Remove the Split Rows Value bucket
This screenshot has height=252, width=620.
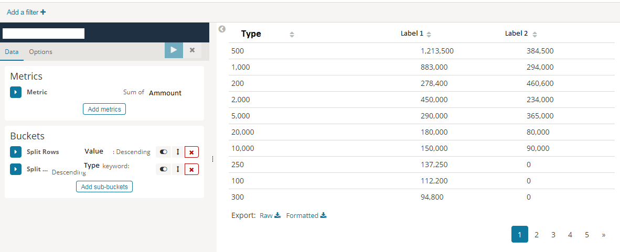click(x=191, y=152)
